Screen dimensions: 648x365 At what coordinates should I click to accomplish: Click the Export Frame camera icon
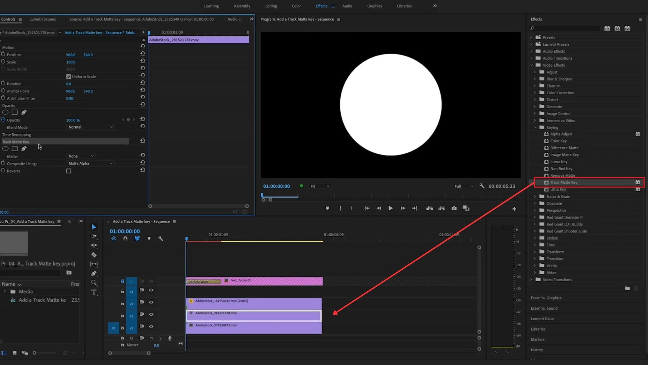pos(454,208)
